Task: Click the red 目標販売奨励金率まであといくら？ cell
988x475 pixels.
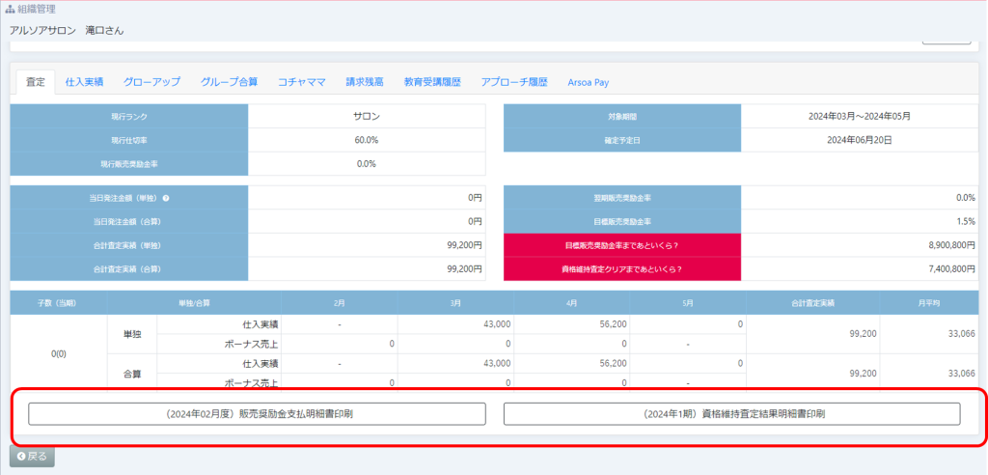Action: point(622,245)
